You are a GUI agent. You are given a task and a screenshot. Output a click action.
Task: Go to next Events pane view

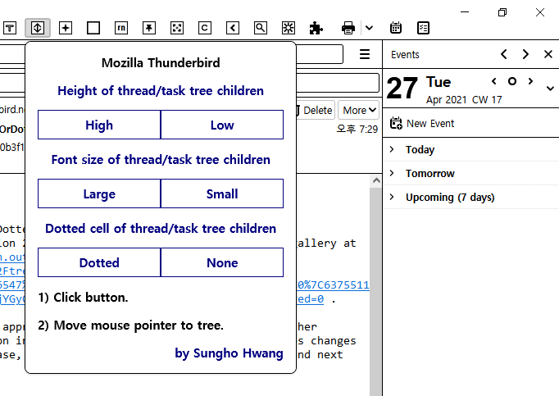(x=525, y=54)
